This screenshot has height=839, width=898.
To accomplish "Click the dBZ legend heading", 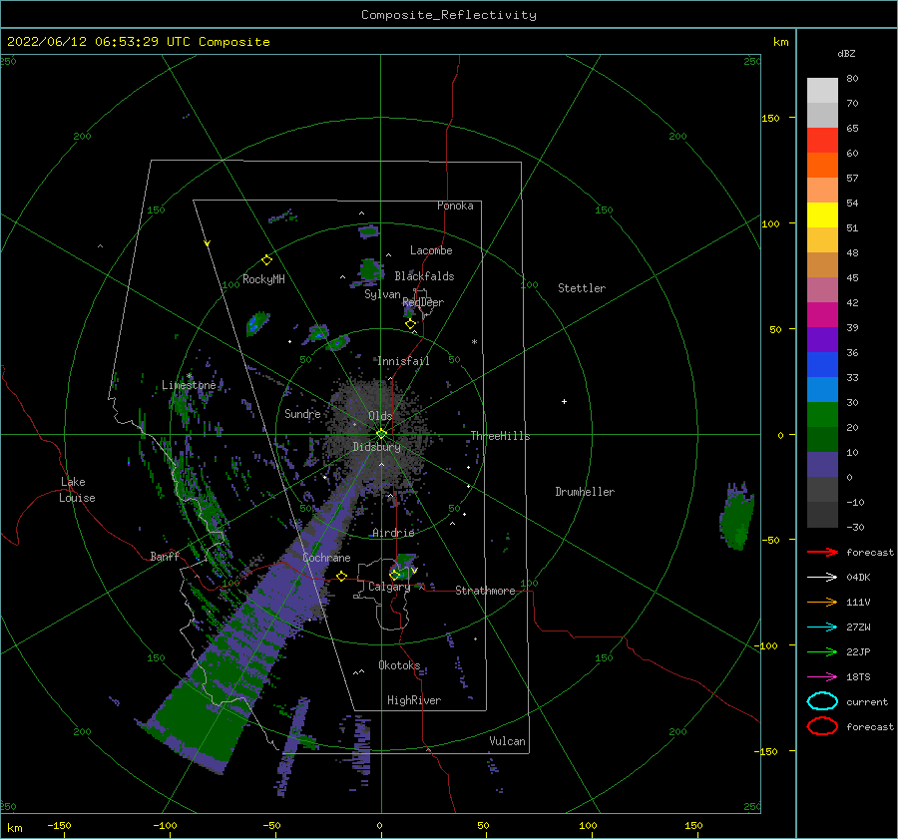I will (846, 53).
